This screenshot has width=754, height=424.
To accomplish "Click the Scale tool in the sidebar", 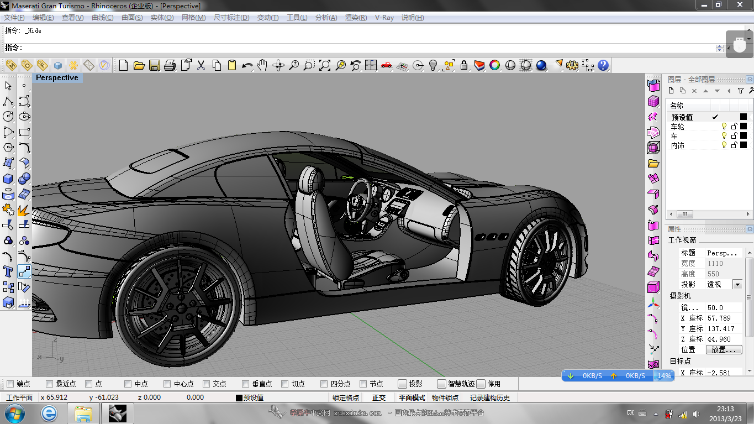I will (x=24, y=271).
